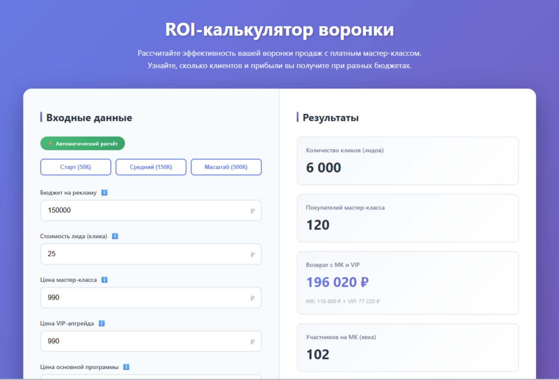Select the Старт (50К) preset
Screen dimensions: 559x380
(75, 167)
